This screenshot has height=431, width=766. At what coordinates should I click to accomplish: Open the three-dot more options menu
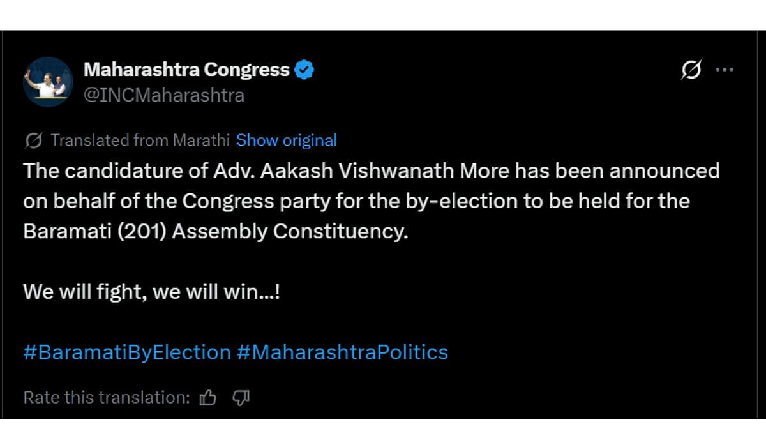coord(725,70)
